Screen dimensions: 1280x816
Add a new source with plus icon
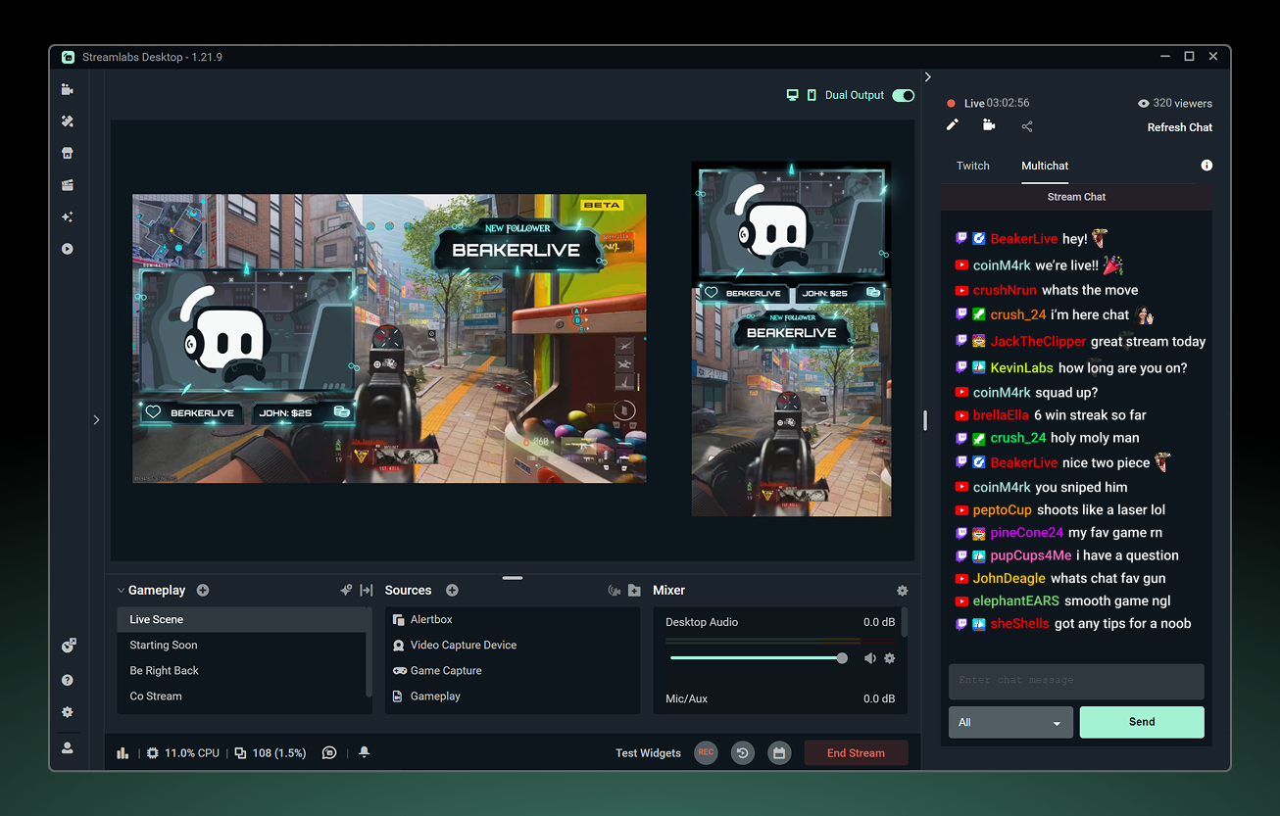[452, 591]
